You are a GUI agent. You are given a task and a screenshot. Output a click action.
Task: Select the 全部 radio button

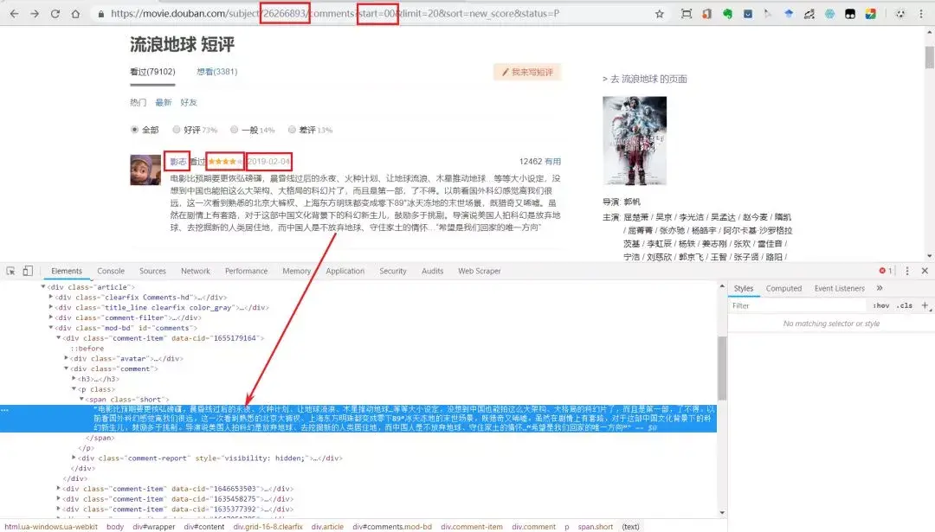pos(135,129)
